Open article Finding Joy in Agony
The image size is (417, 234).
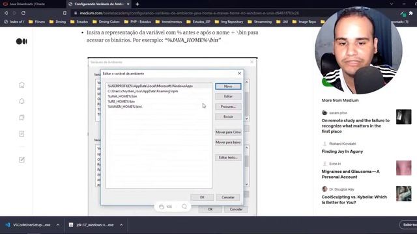coord(342,151)
